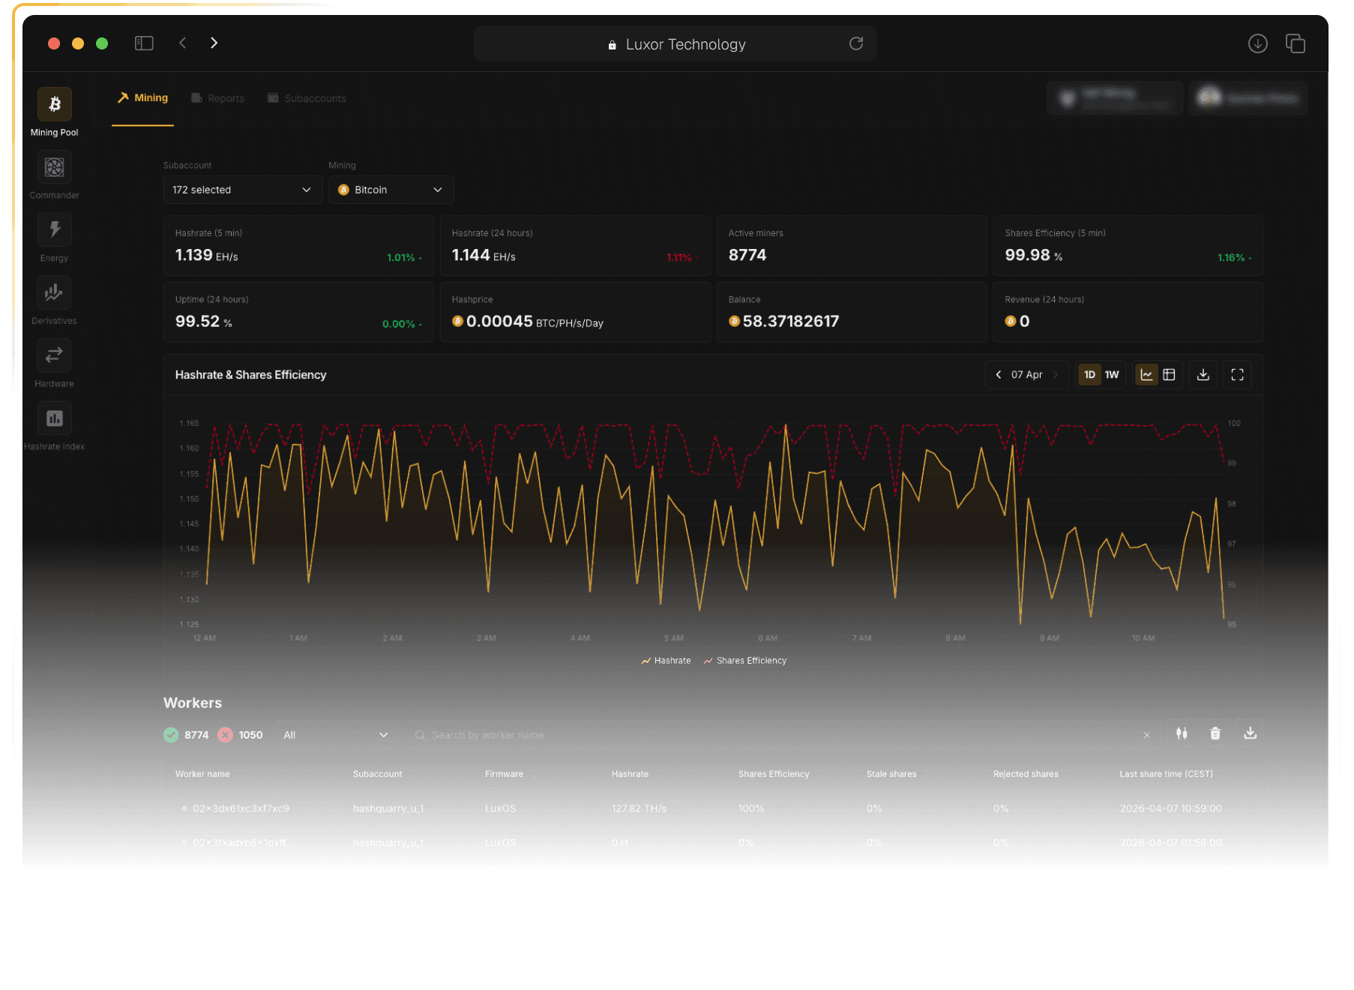The height and width of the screenshot is (990, 1354).
Task: Download the hashrate chart data
Action: [x=1203, y=374]
